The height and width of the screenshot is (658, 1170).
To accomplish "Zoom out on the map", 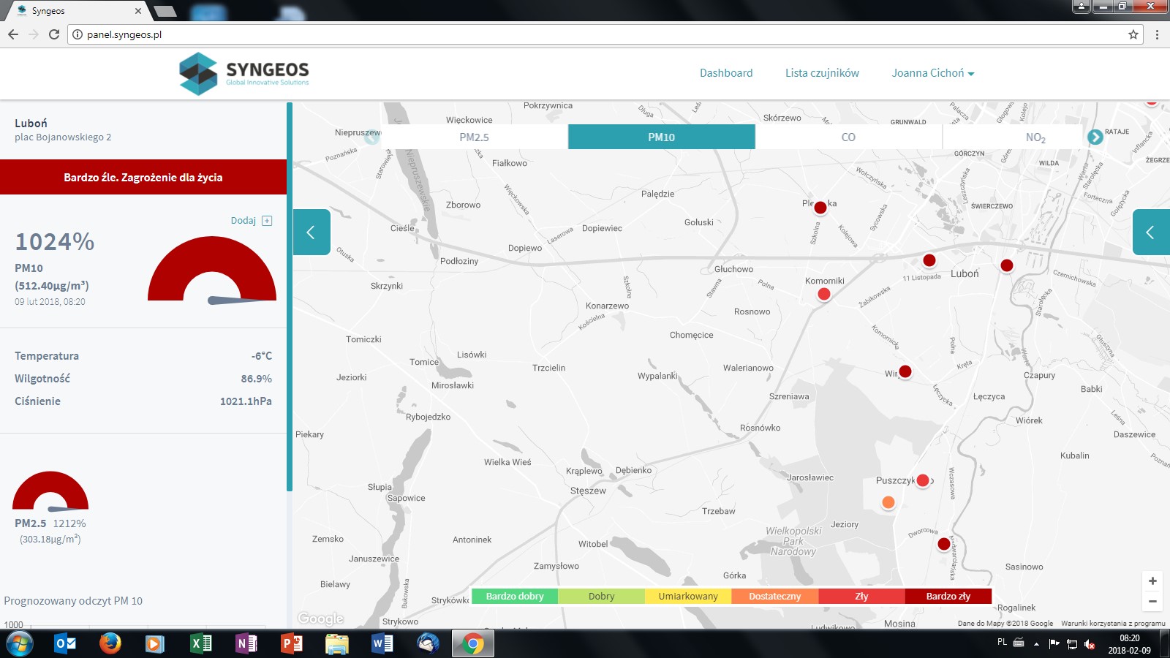I will [x=1152, y=601].
